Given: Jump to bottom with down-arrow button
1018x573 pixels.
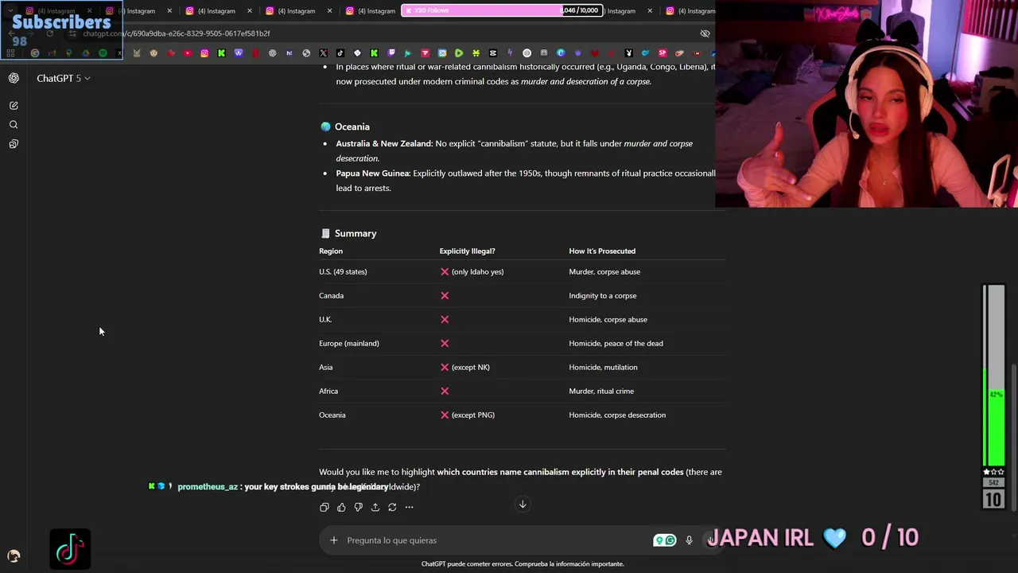Looking at the screenshot, I should (x=523, y=504).
